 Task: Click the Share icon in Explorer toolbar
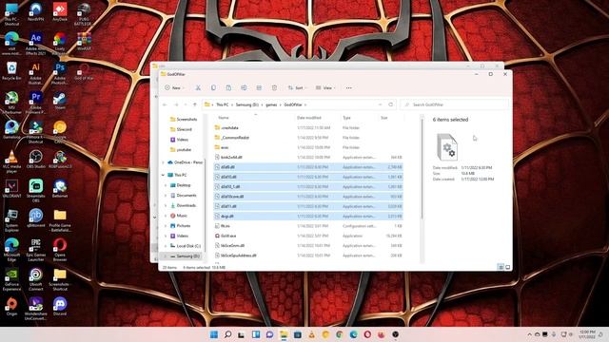[x=259, y=88]
